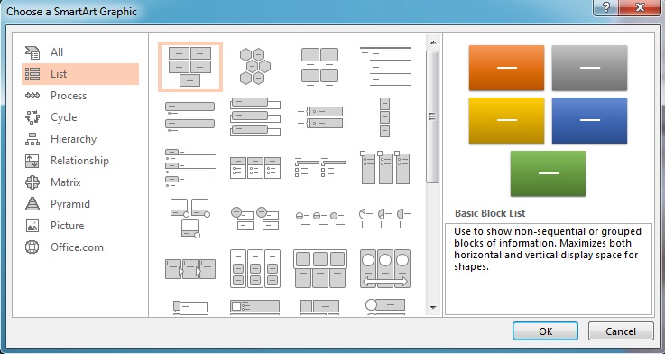Image resolution: width=665 pixels, height=354 pixels.
Task: Choose the Vertical Bullet List layout
Action: click(x=190, y=116)
